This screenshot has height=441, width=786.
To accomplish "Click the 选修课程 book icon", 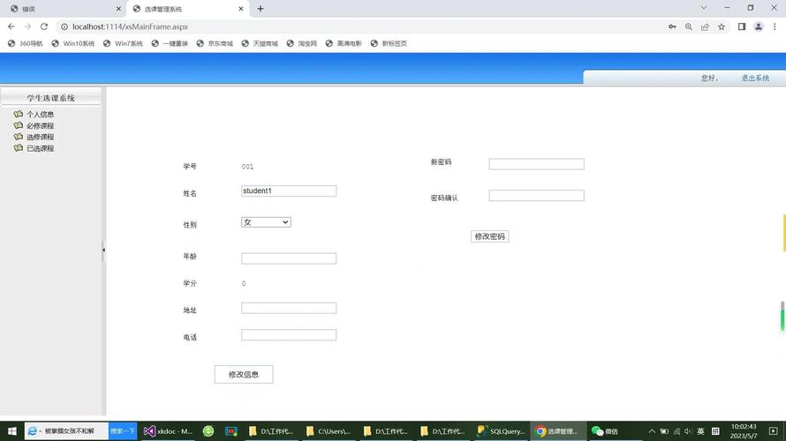I will (x=19, y=136).
